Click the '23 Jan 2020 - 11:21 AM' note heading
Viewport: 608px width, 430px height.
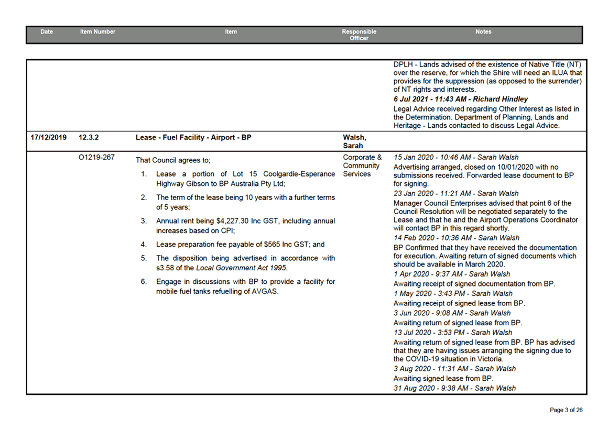[x=456, y=193]
